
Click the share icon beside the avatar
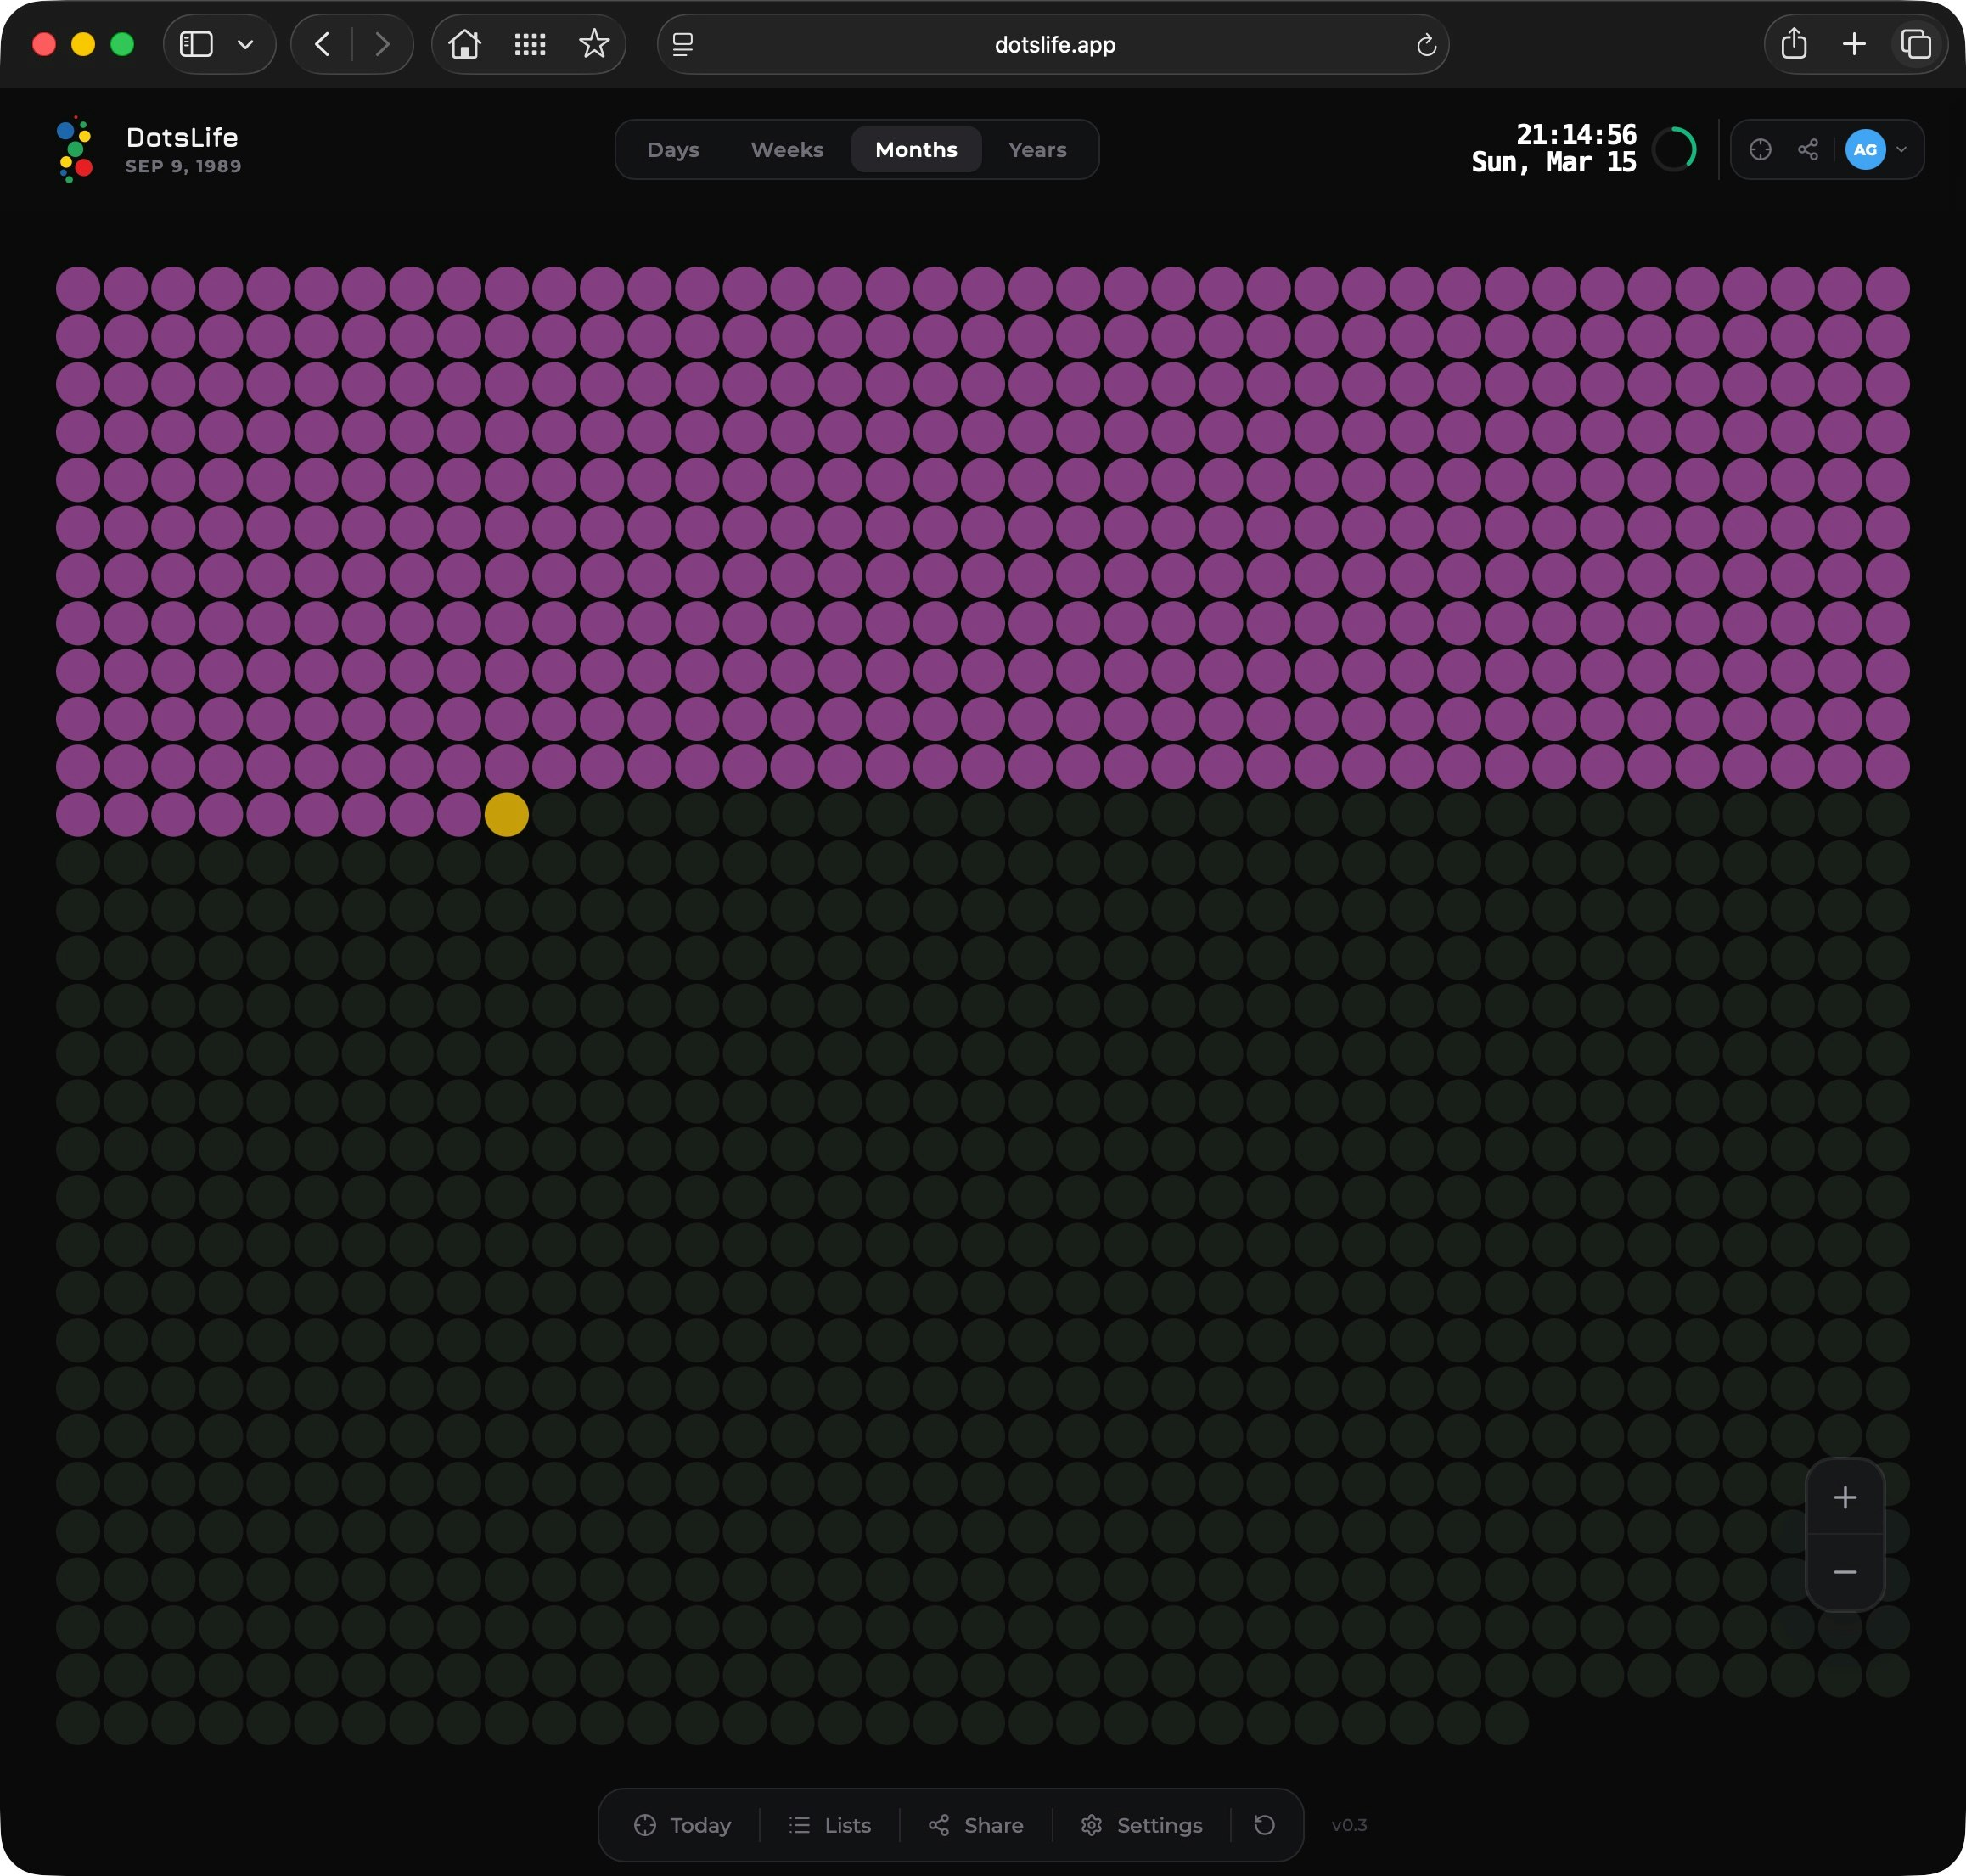1808,150
